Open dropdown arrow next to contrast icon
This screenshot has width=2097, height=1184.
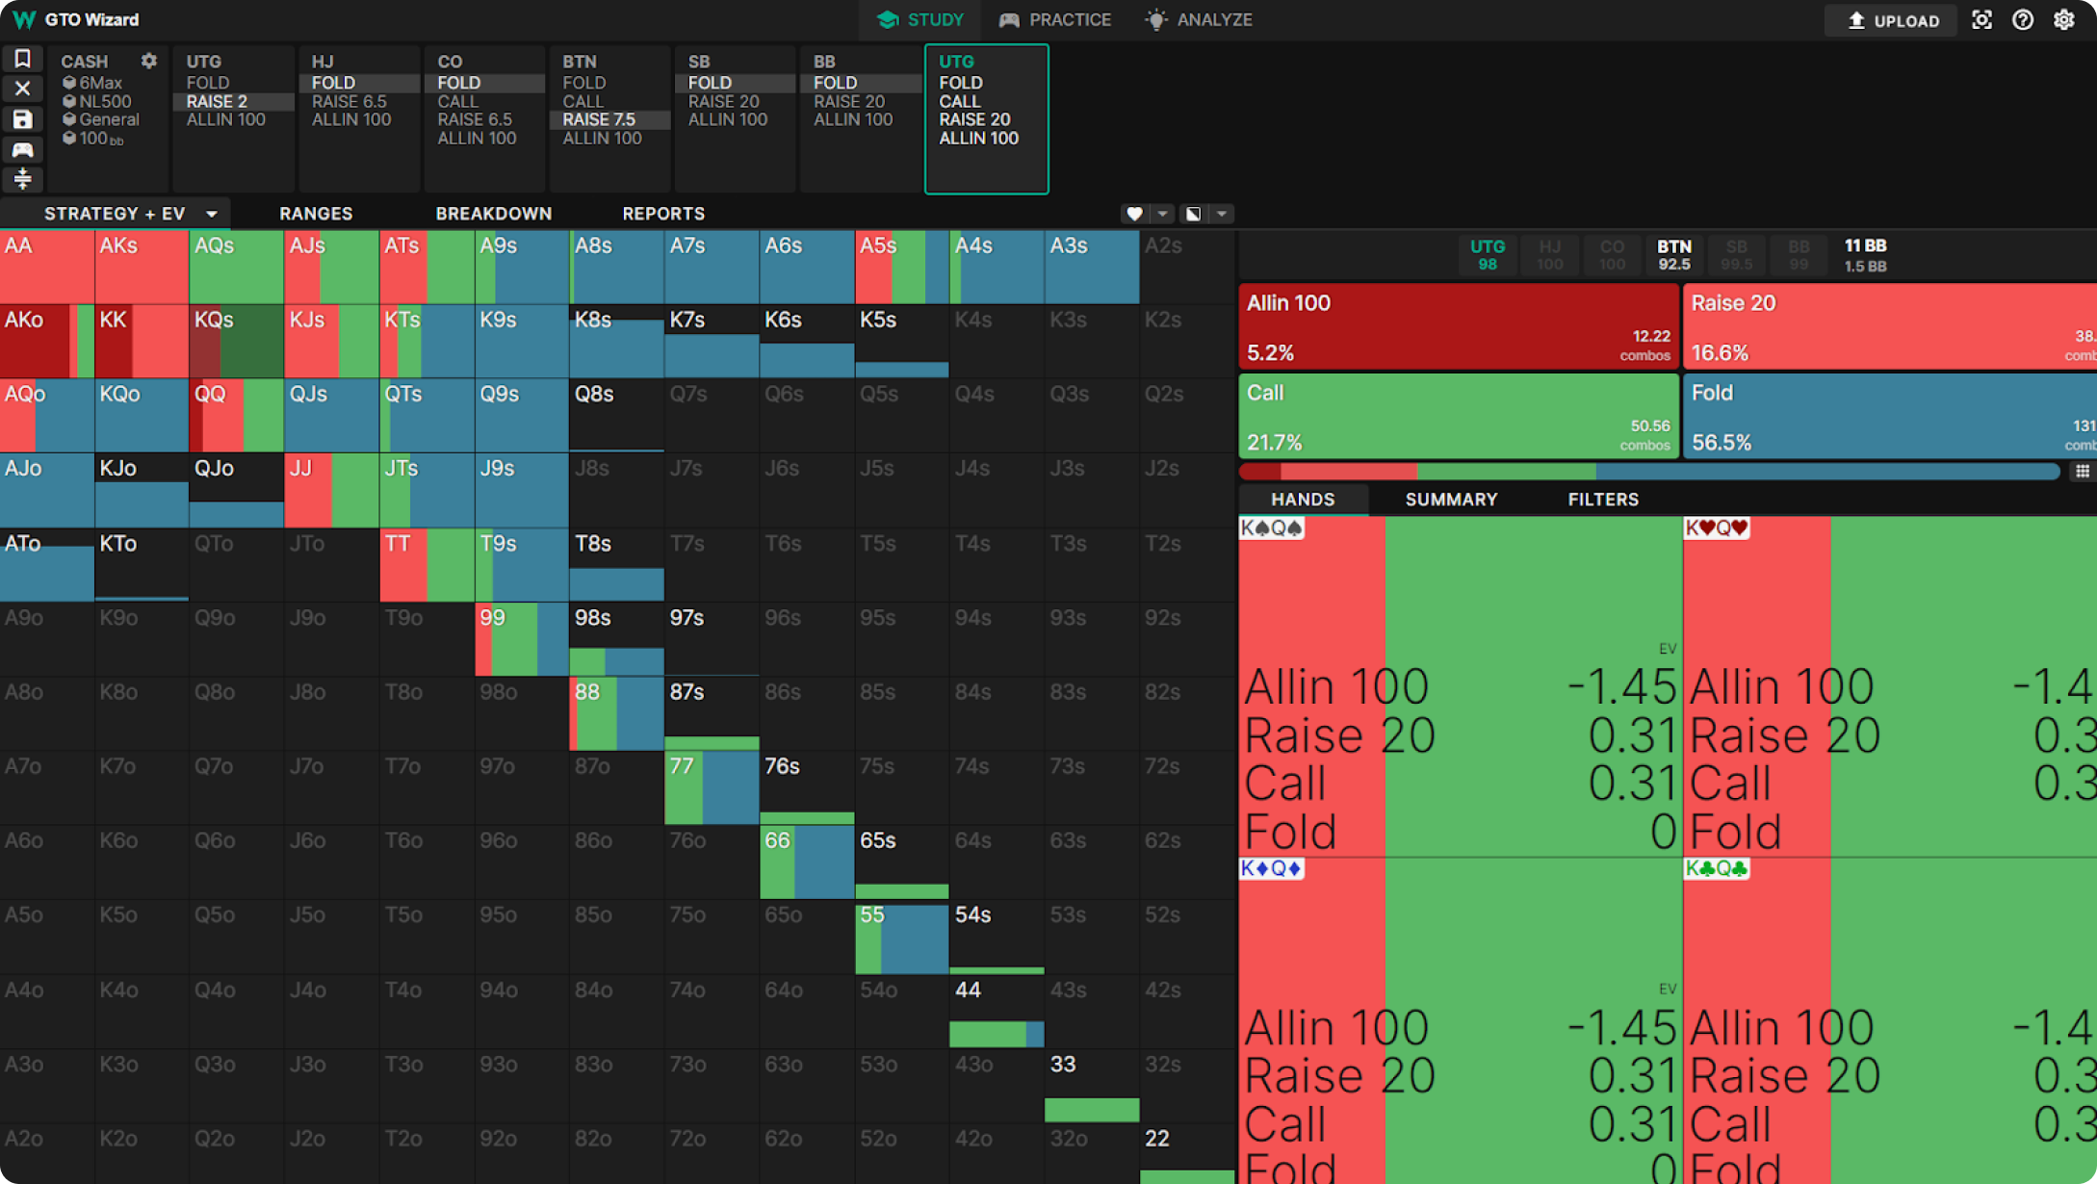1222,214
